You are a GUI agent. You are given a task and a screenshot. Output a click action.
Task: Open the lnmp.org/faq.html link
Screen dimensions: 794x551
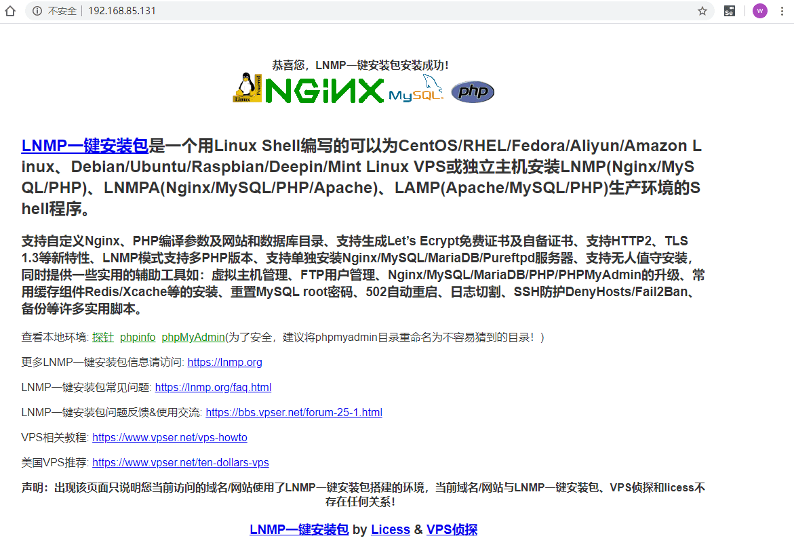(213, 387)
